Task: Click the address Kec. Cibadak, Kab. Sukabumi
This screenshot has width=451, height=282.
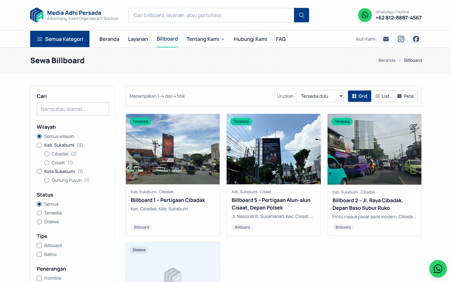Action: point(160,209)
